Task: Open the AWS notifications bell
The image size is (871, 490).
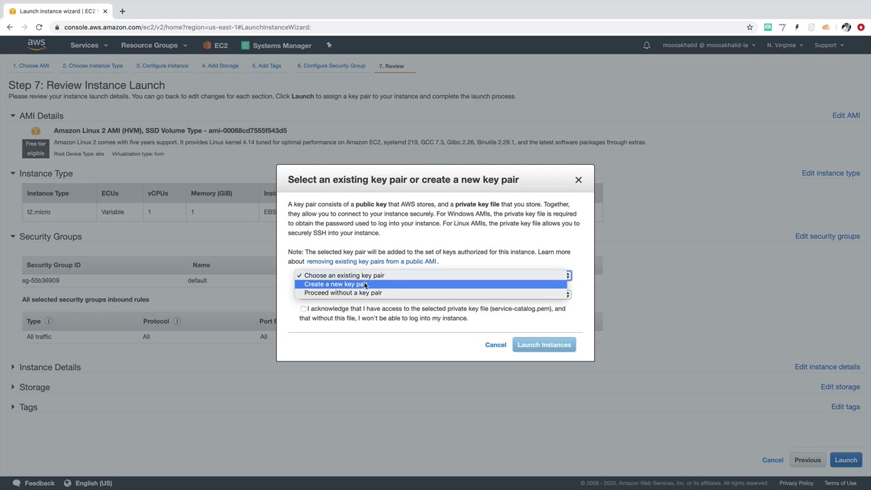Action: click(646, 45)
